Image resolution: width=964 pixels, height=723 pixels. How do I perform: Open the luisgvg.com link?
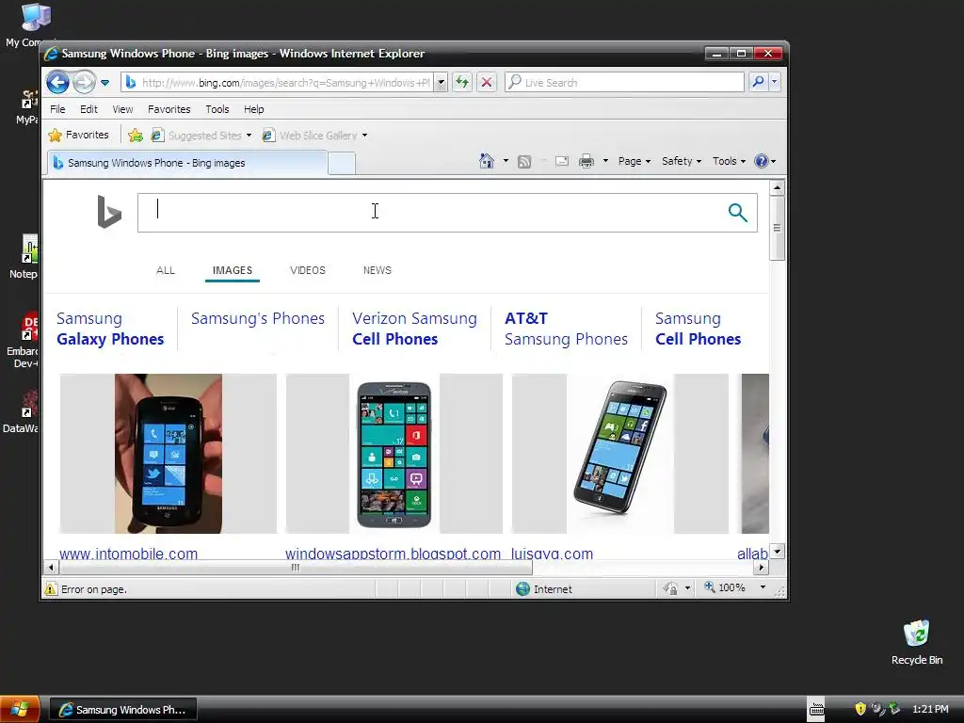click(x=552, y=554)
